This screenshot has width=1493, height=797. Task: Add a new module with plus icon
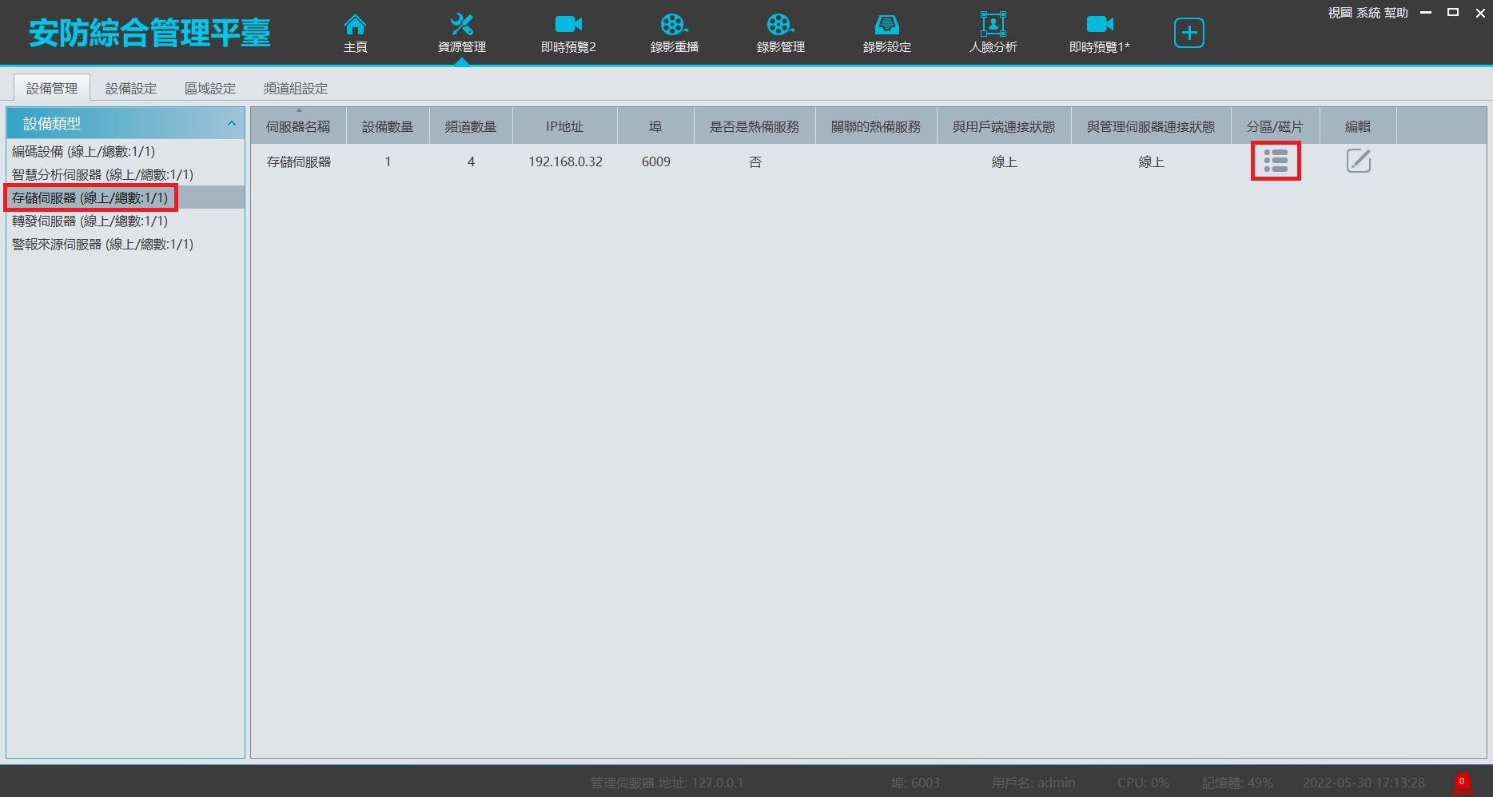[x=1189, y=33]
